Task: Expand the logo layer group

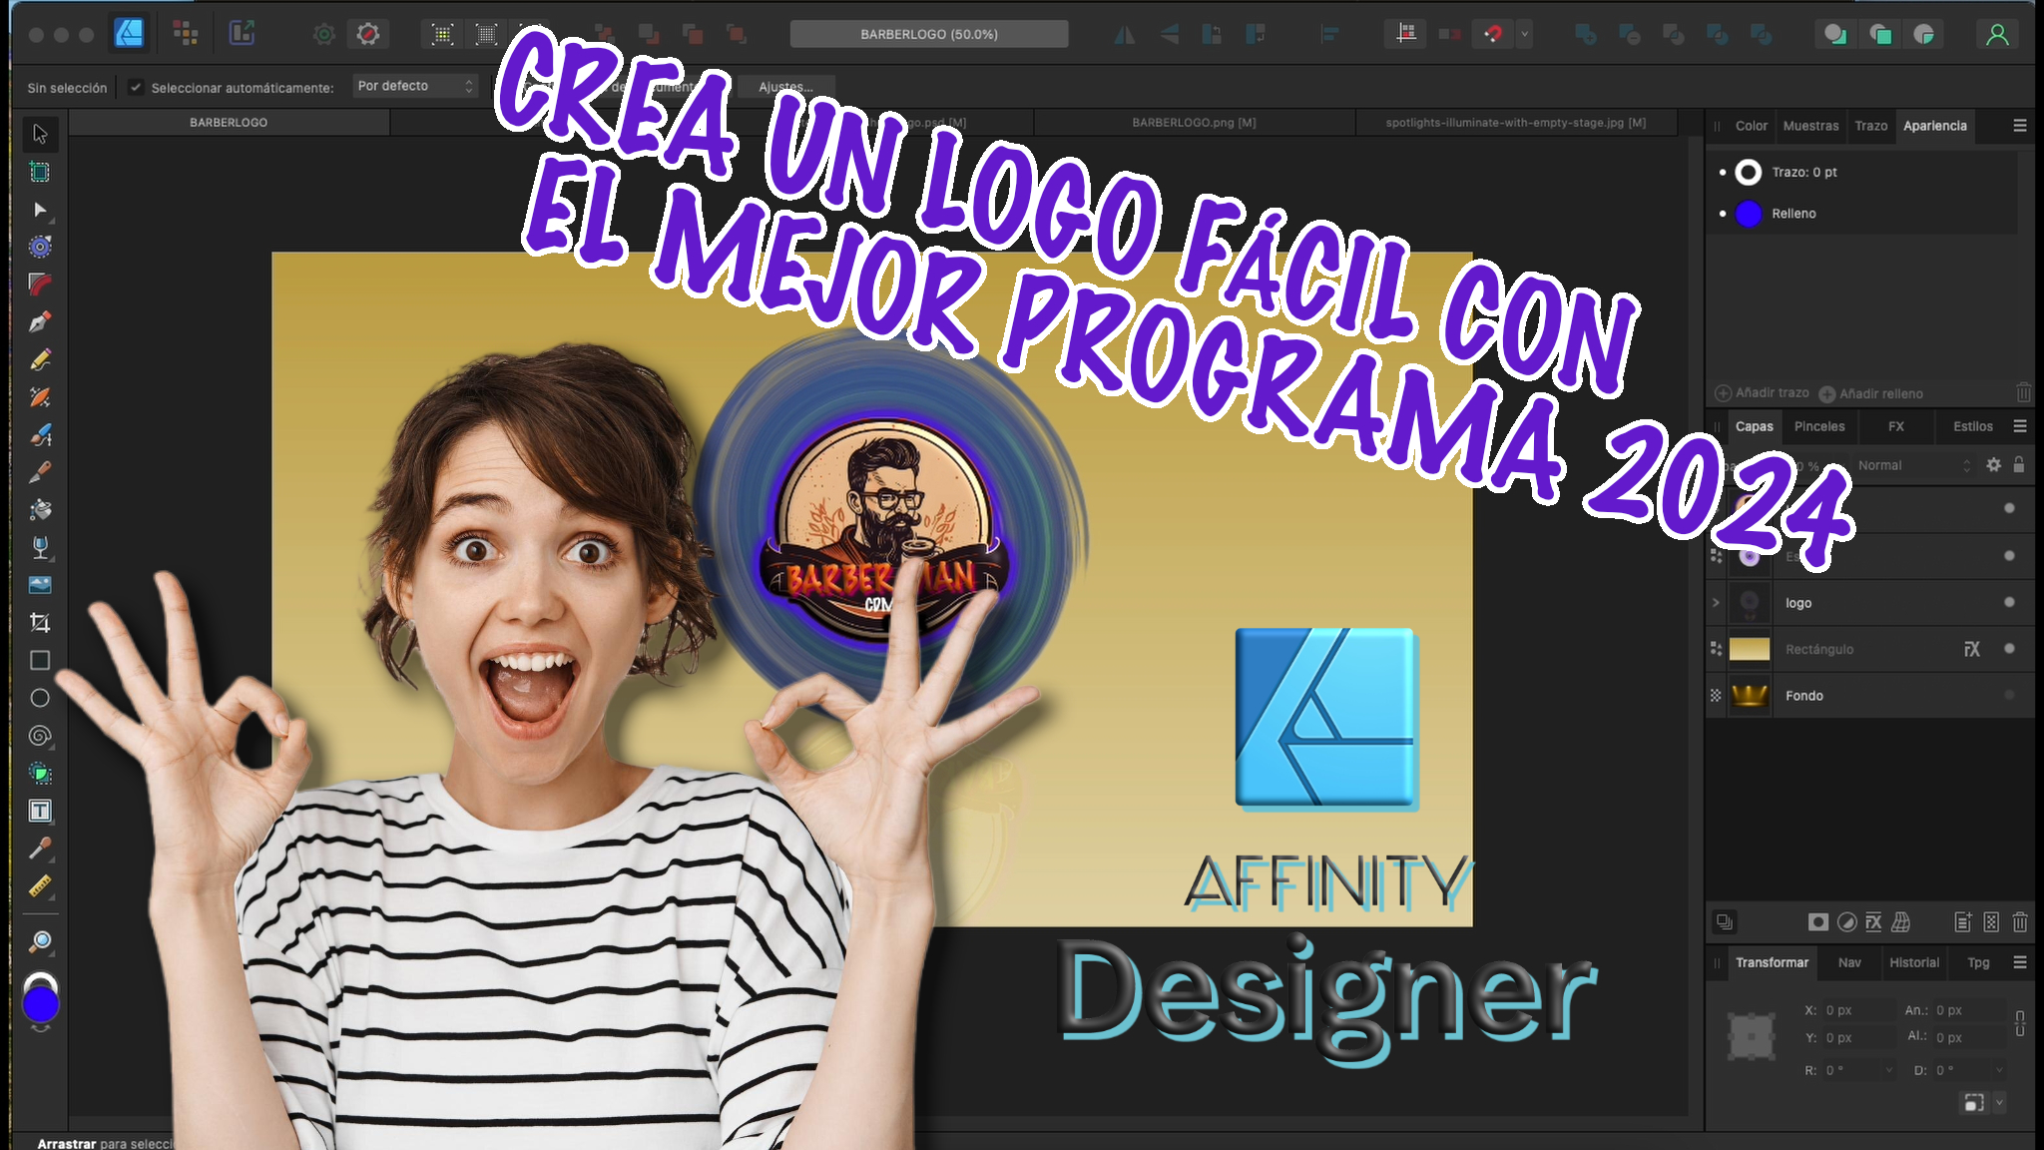Action: 1716,603
